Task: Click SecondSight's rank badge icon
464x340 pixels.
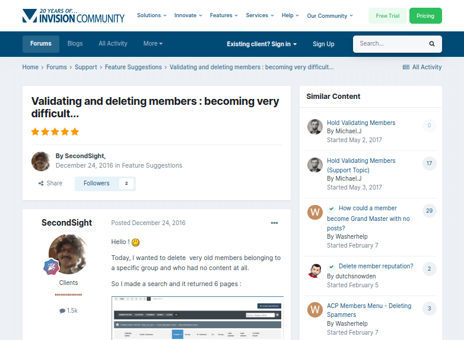Action: [51, 267]
